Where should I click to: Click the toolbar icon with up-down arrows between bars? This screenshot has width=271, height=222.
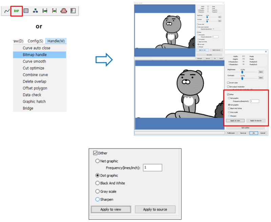pos(45,11)
